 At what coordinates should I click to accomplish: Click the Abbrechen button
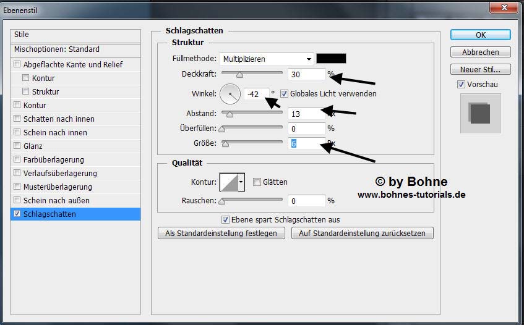coord(480,53)
